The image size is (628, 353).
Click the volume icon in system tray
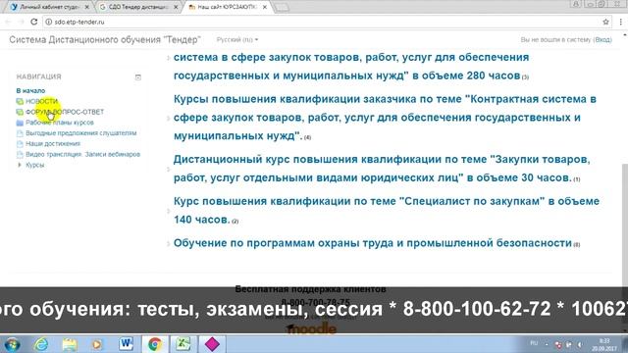(x=580, y=344)
